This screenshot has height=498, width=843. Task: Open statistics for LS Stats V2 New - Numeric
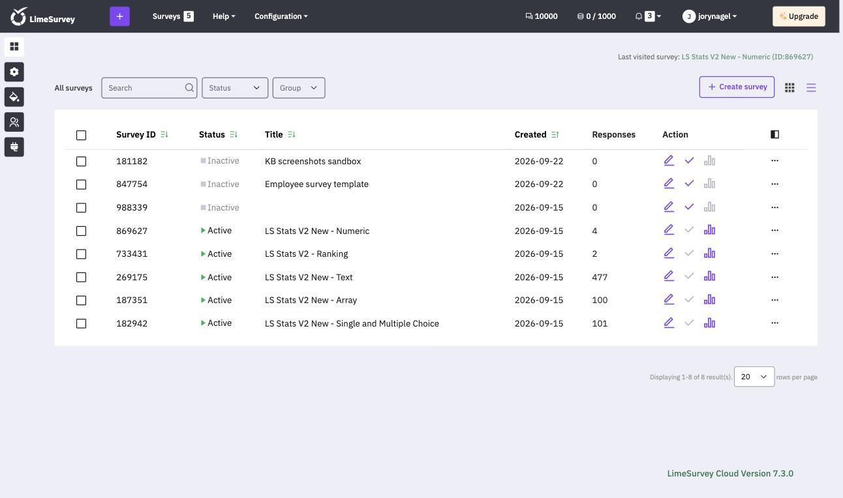tap(709, 229)
